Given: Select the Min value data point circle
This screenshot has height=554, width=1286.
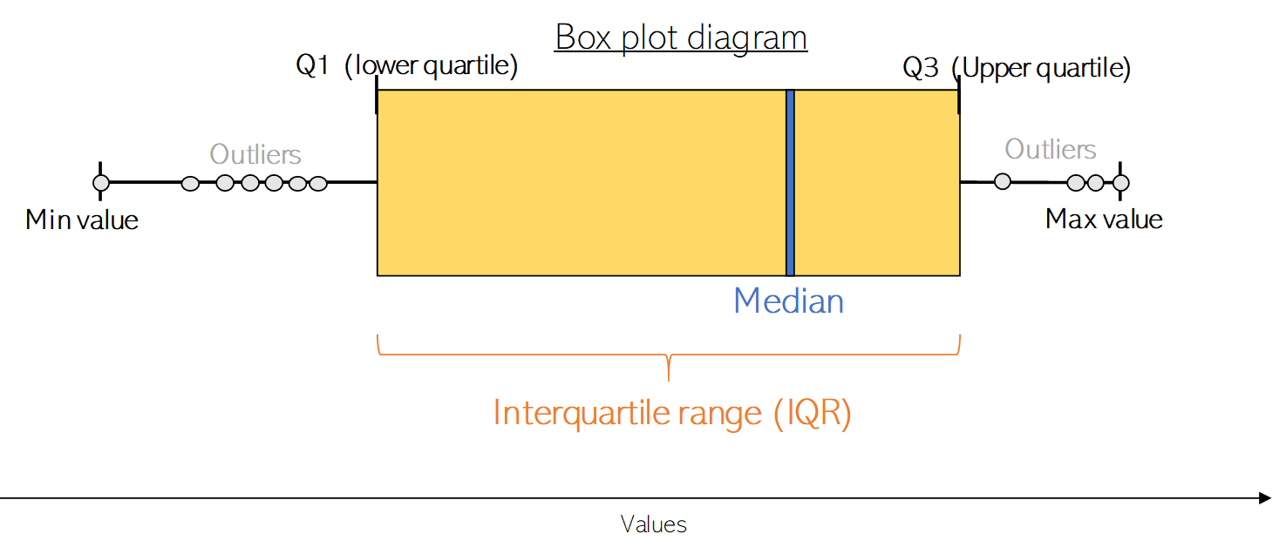Looking at the screenshot, I should click(101, 183).
